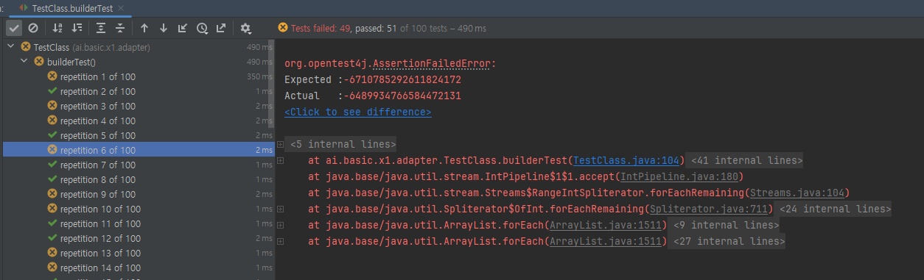Collapse the builderTest() node

pyautogui.click(x=24, y=62)
